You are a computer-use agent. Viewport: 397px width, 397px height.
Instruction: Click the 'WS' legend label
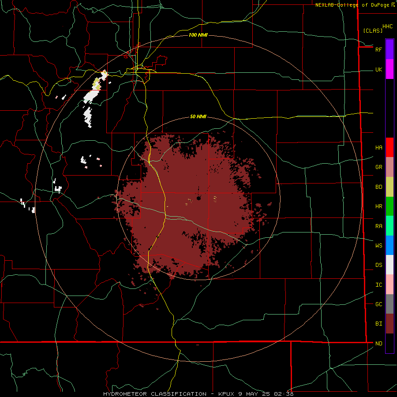[x=378, y=246]
